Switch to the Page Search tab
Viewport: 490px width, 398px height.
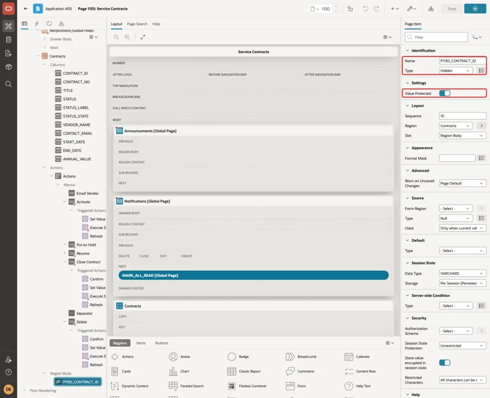pos(137,24)
